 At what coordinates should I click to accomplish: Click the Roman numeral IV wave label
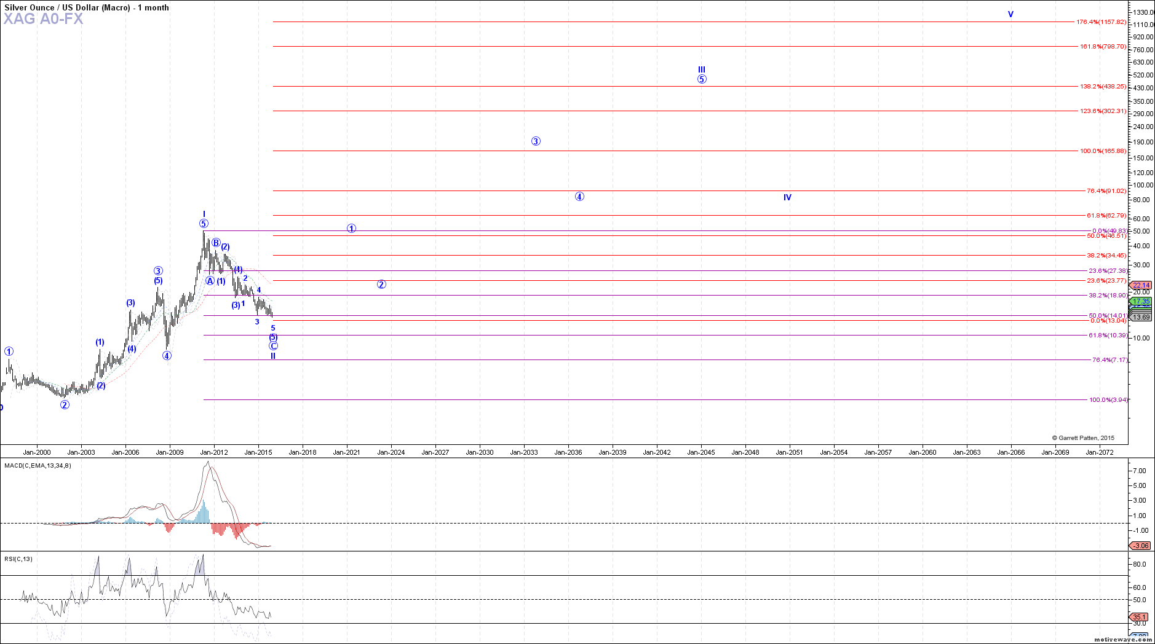pyautogui.click(x=787, y=197)
